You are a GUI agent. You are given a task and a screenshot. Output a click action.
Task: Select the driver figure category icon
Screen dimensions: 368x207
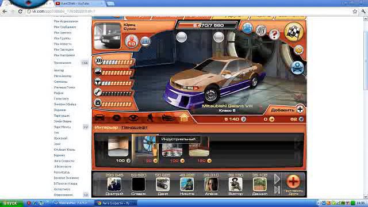(x=150, y=117)
